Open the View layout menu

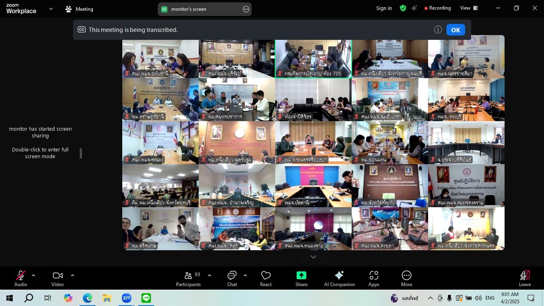coord(469,8)
